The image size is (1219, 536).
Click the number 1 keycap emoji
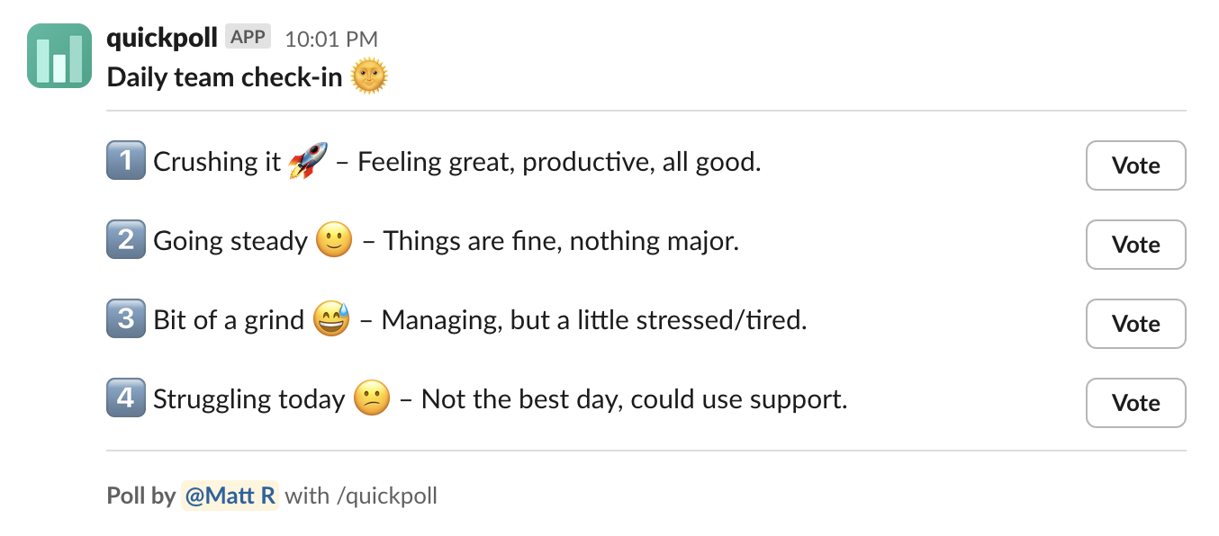[126, 162]
